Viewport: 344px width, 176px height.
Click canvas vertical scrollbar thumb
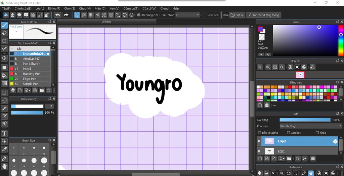[x=252, y=99]
